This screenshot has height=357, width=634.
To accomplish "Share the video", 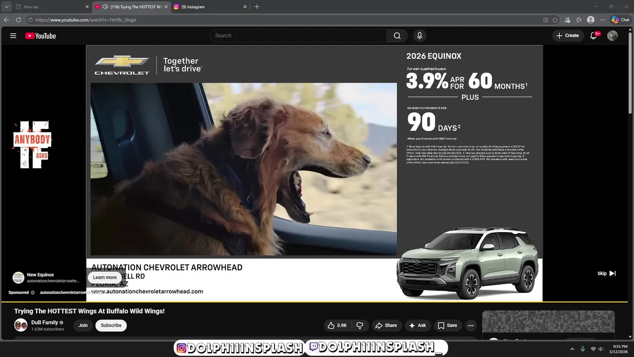I will [x=386, y=325].
